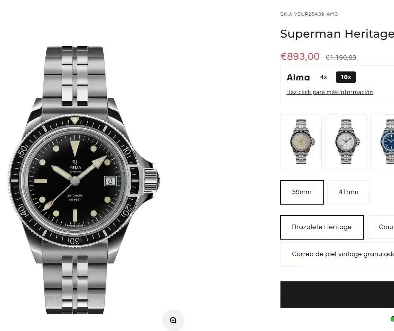Viewport: 394px width, 331px height.
Task: Choose the cream dial watch thumbnail
Action: click(301, 141)
